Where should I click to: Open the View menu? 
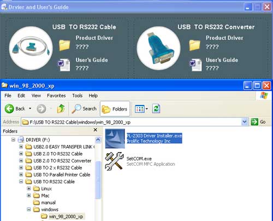36,96
